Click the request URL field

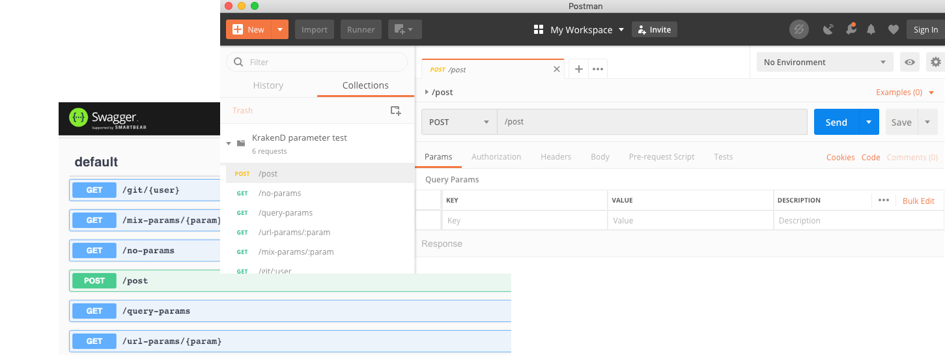point(652,122)
